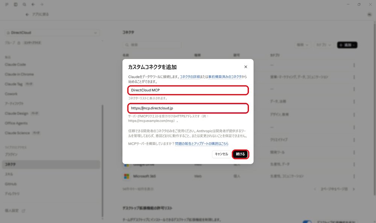Open more options for デザイン, 教育 row

[x=354, y=115]
